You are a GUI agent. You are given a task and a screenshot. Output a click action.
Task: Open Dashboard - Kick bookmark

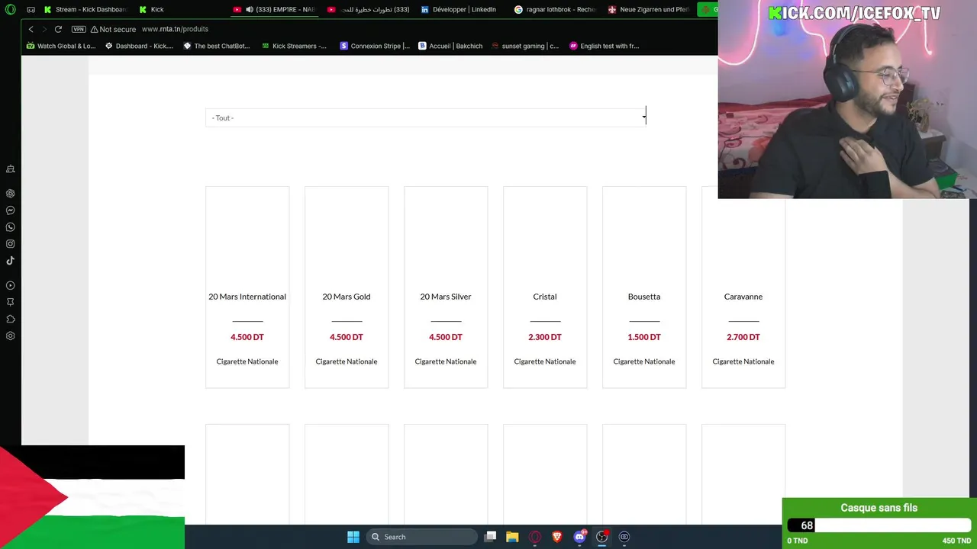(139, 46)
